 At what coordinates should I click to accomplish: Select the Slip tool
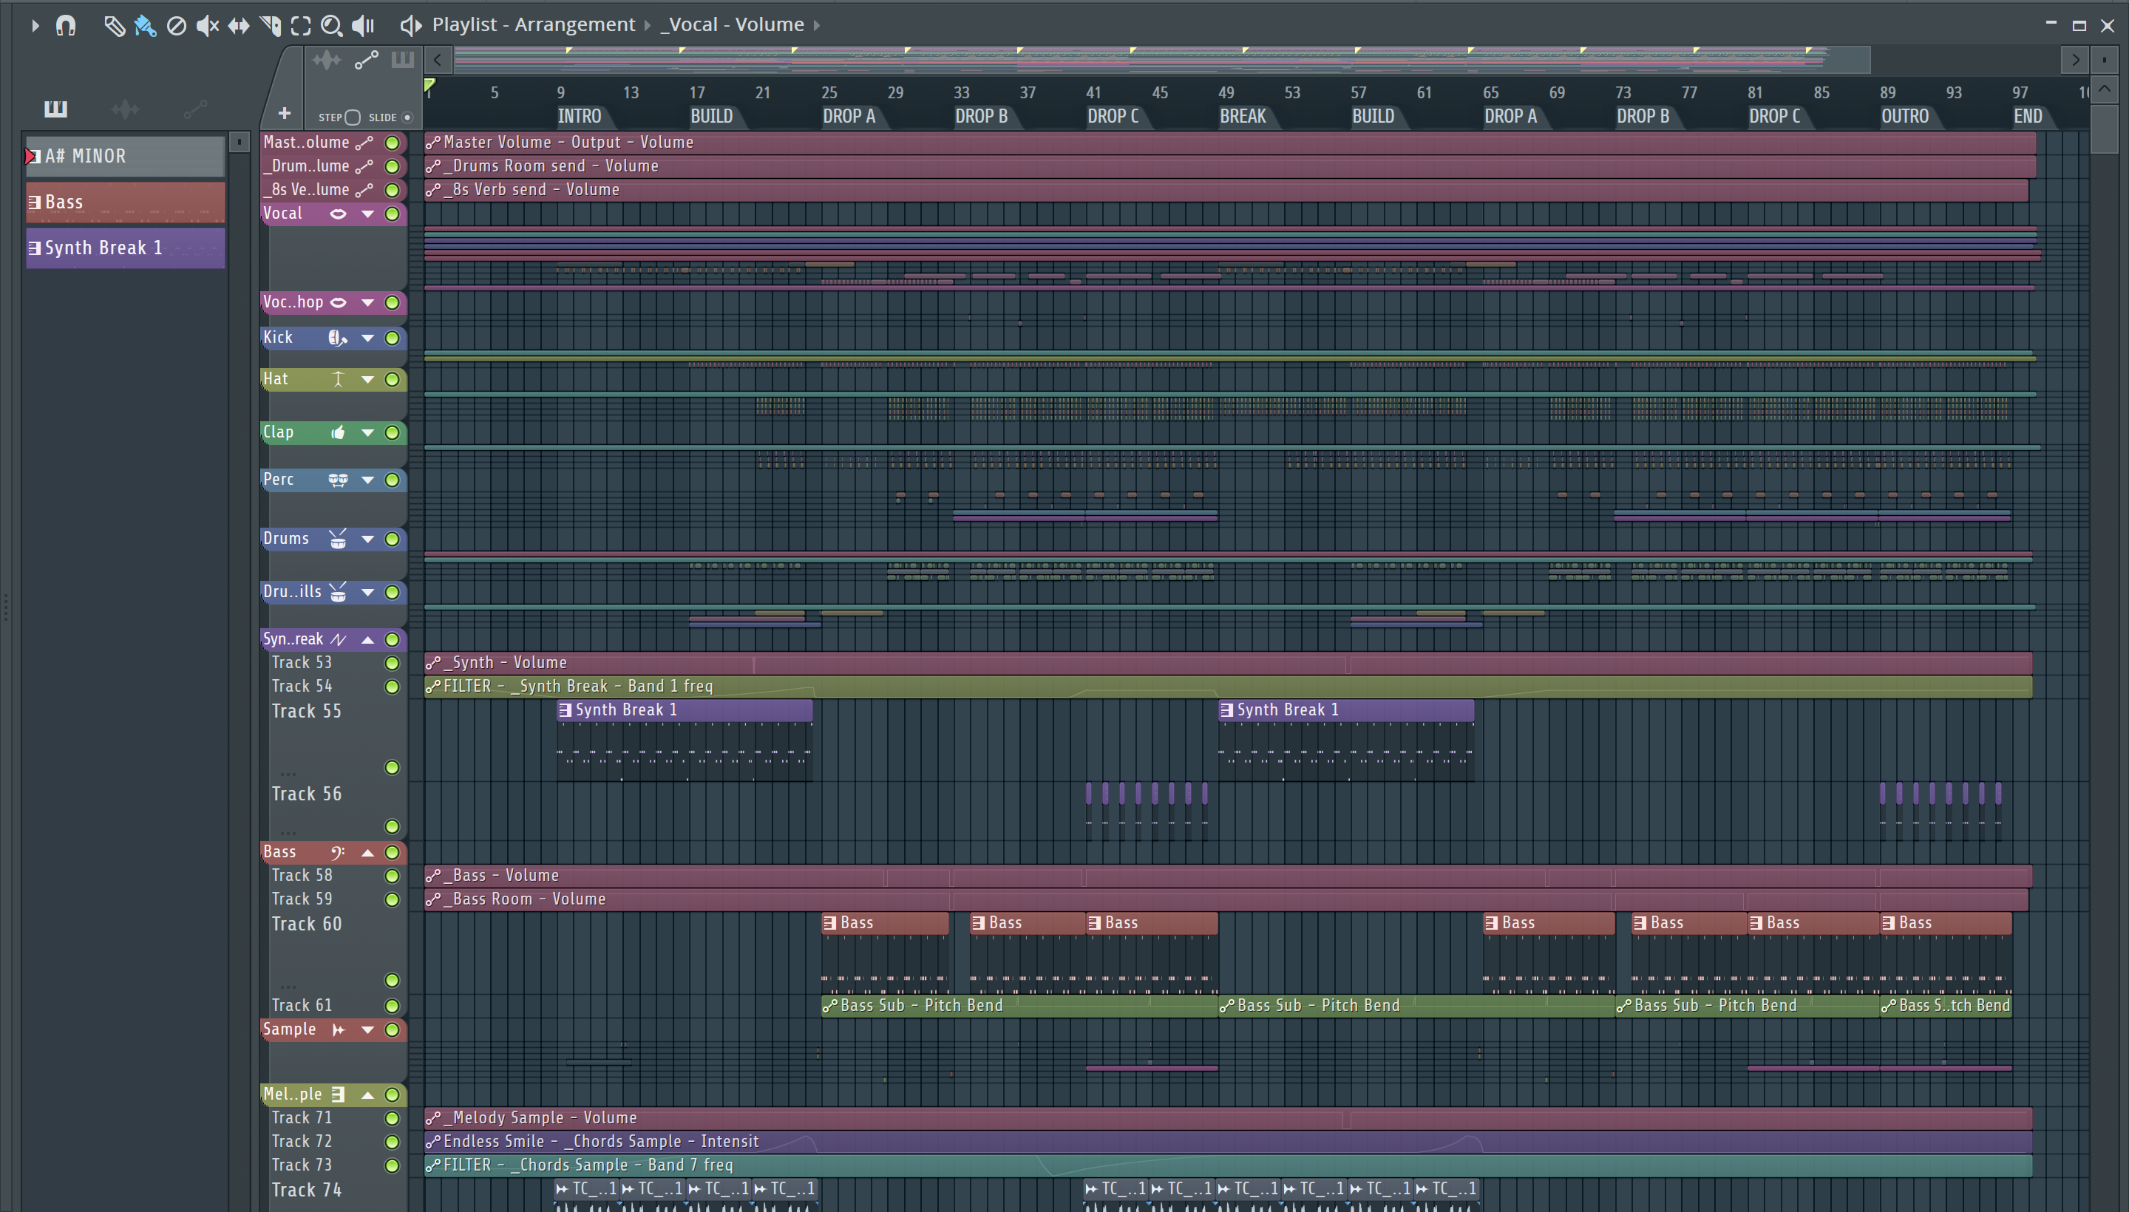pyautogui.click(x=238, y=26)
